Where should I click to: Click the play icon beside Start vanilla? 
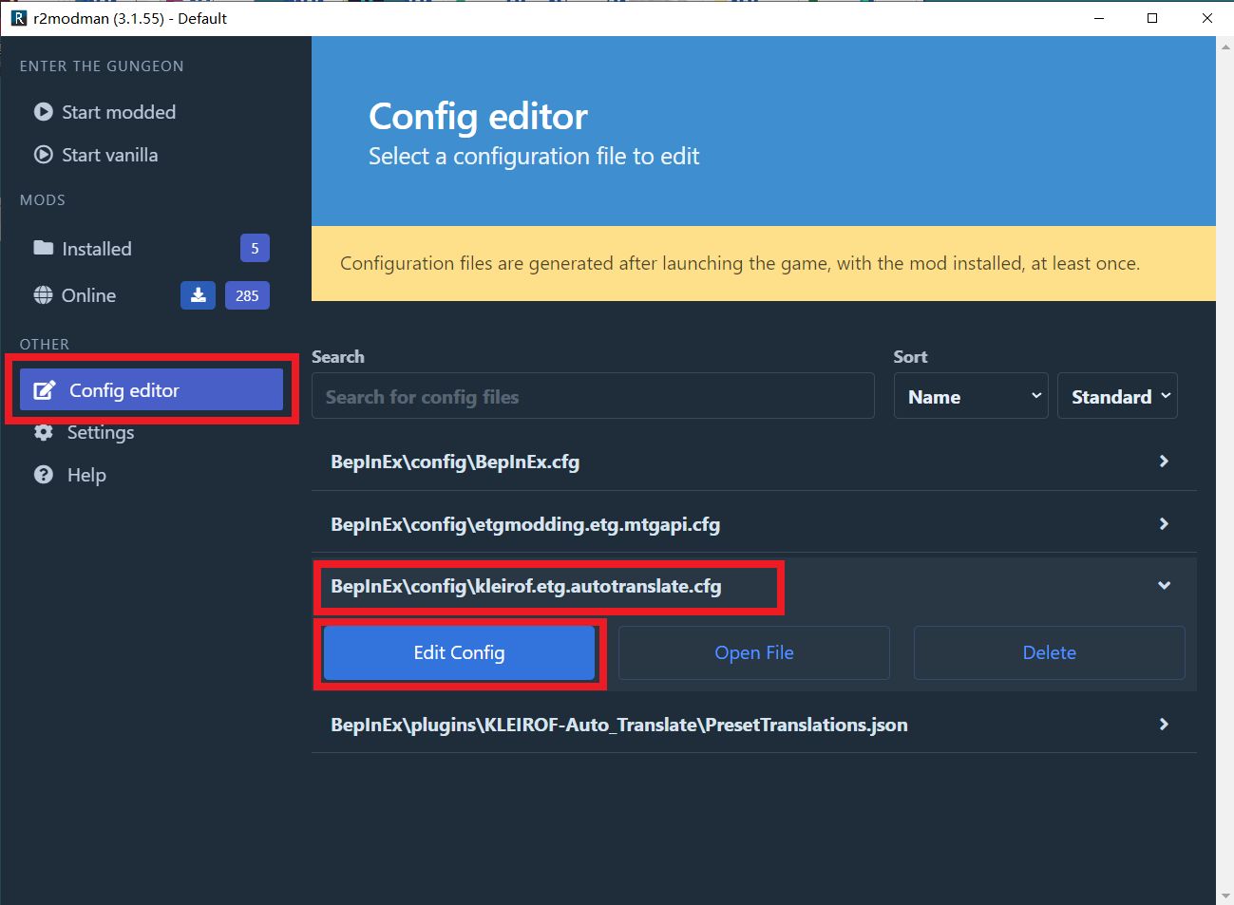click(x=44, y=155)
